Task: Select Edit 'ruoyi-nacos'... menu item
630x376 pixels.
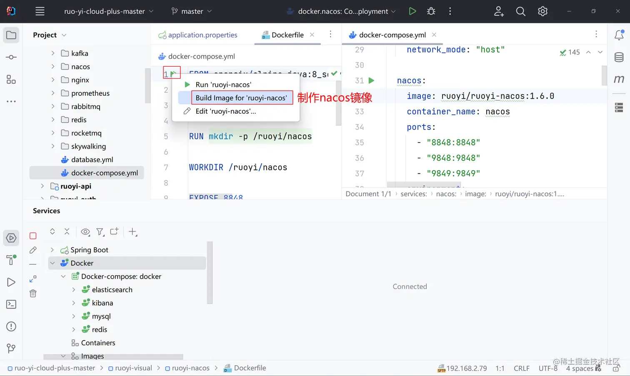Action: [236, 111]
